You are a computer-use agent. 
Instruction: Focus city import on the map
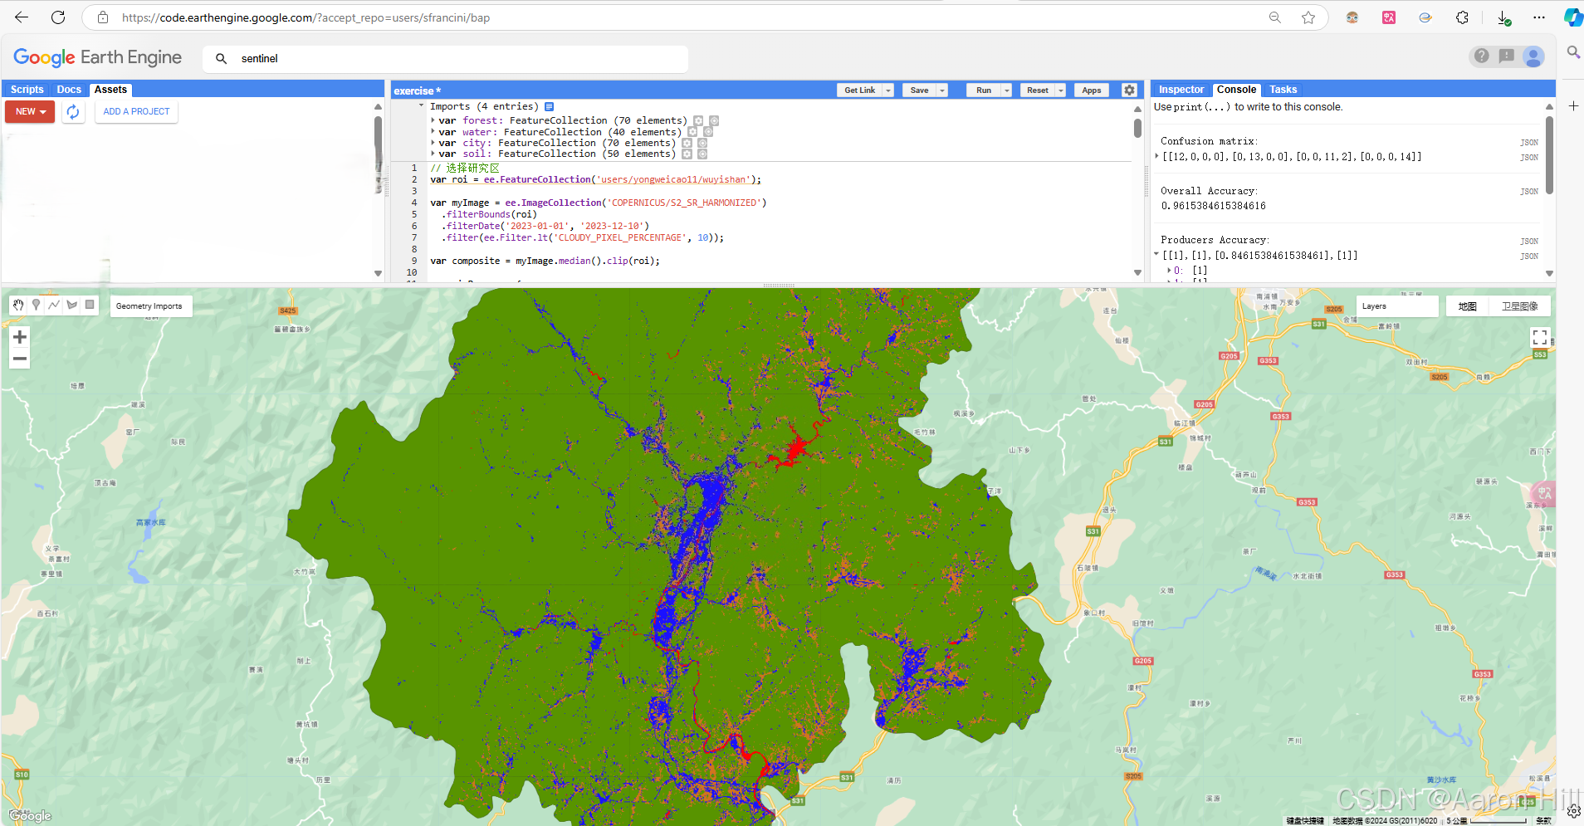[702, 143]
